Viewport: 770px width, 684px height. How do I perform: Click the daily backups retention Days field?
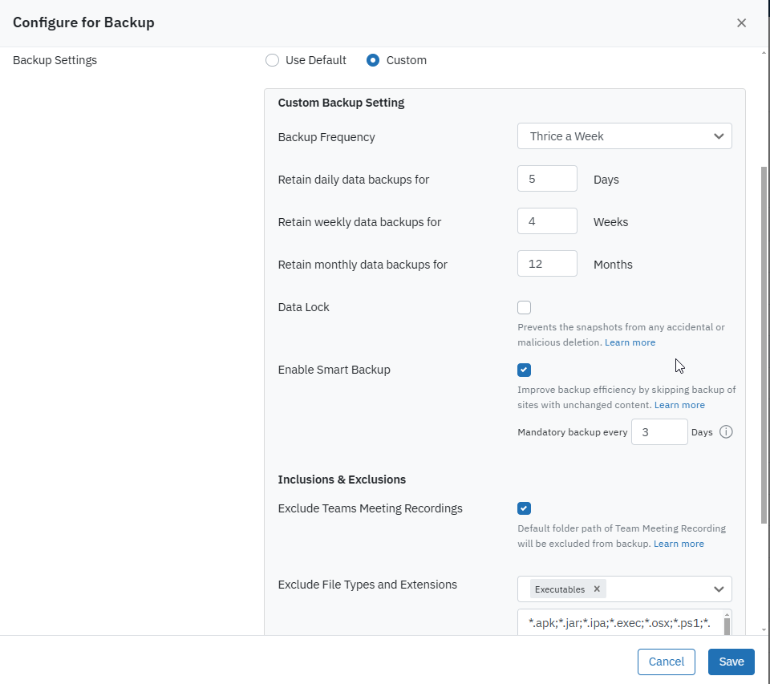(547, 179)
